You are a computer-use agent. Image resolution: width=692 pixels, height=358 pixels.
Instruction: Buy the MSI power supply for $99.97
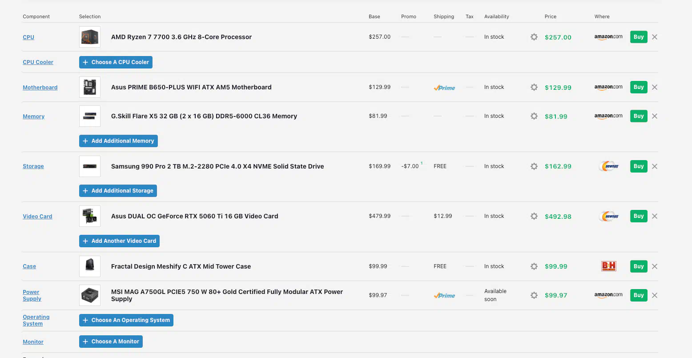639,295
